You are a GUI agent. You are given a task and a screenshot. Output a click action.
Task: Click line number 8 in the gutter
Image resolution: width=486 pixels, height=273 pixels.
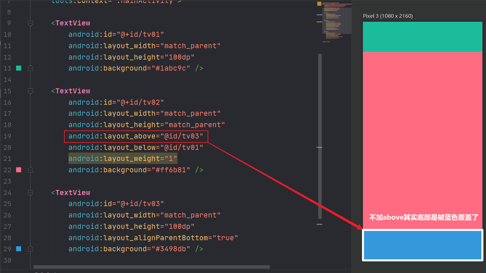tap(9, 12)
